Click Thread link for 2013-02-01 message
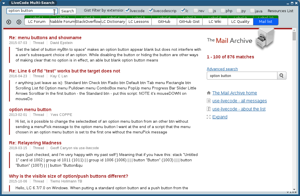This screenshot has width=300, height=196. click(x=38, y=114)
